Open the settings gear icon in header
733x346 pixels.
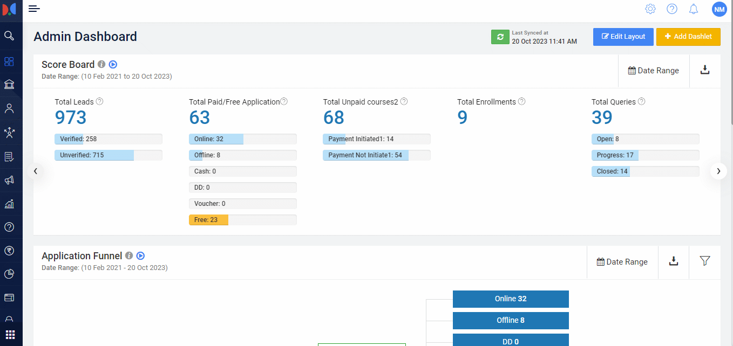(x=650, y=9)
